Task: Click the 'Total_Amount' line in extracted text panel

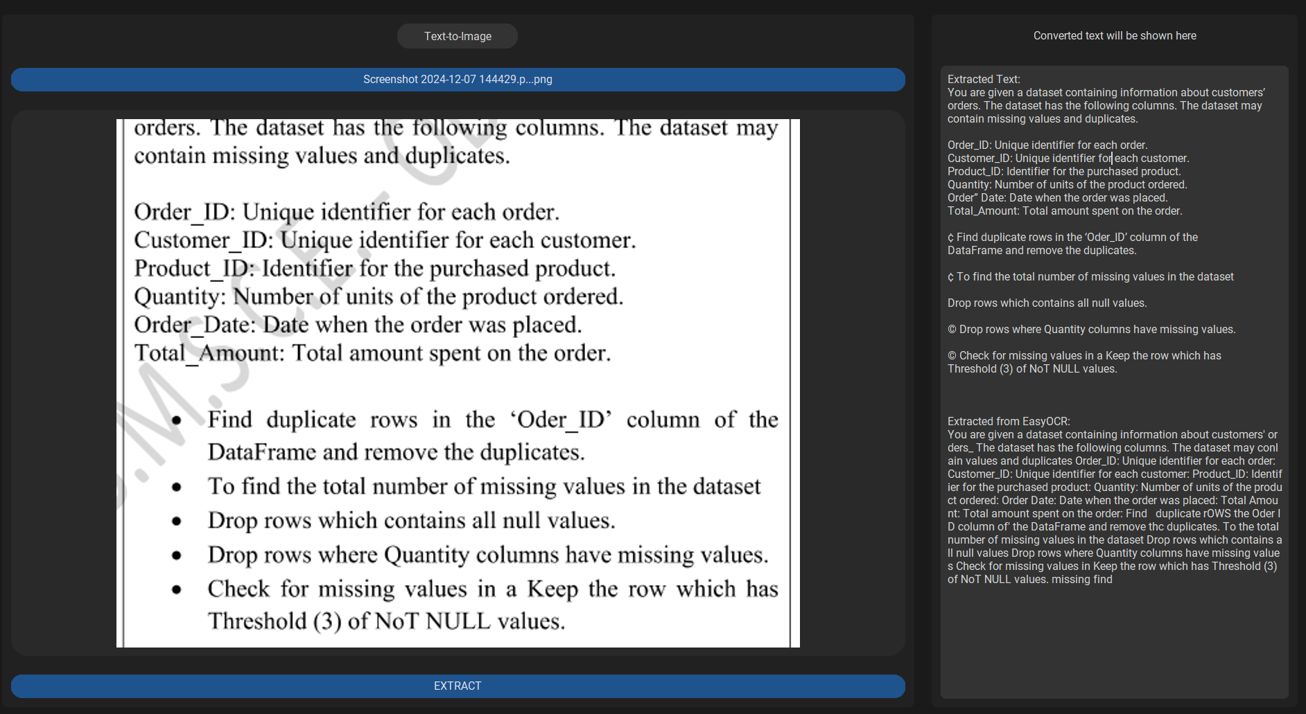Action: click(x=1064, y=211)
